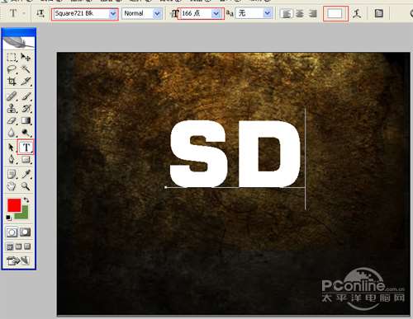Click the left align text button
Screen dimensions: 413x319
click(287, 13)
